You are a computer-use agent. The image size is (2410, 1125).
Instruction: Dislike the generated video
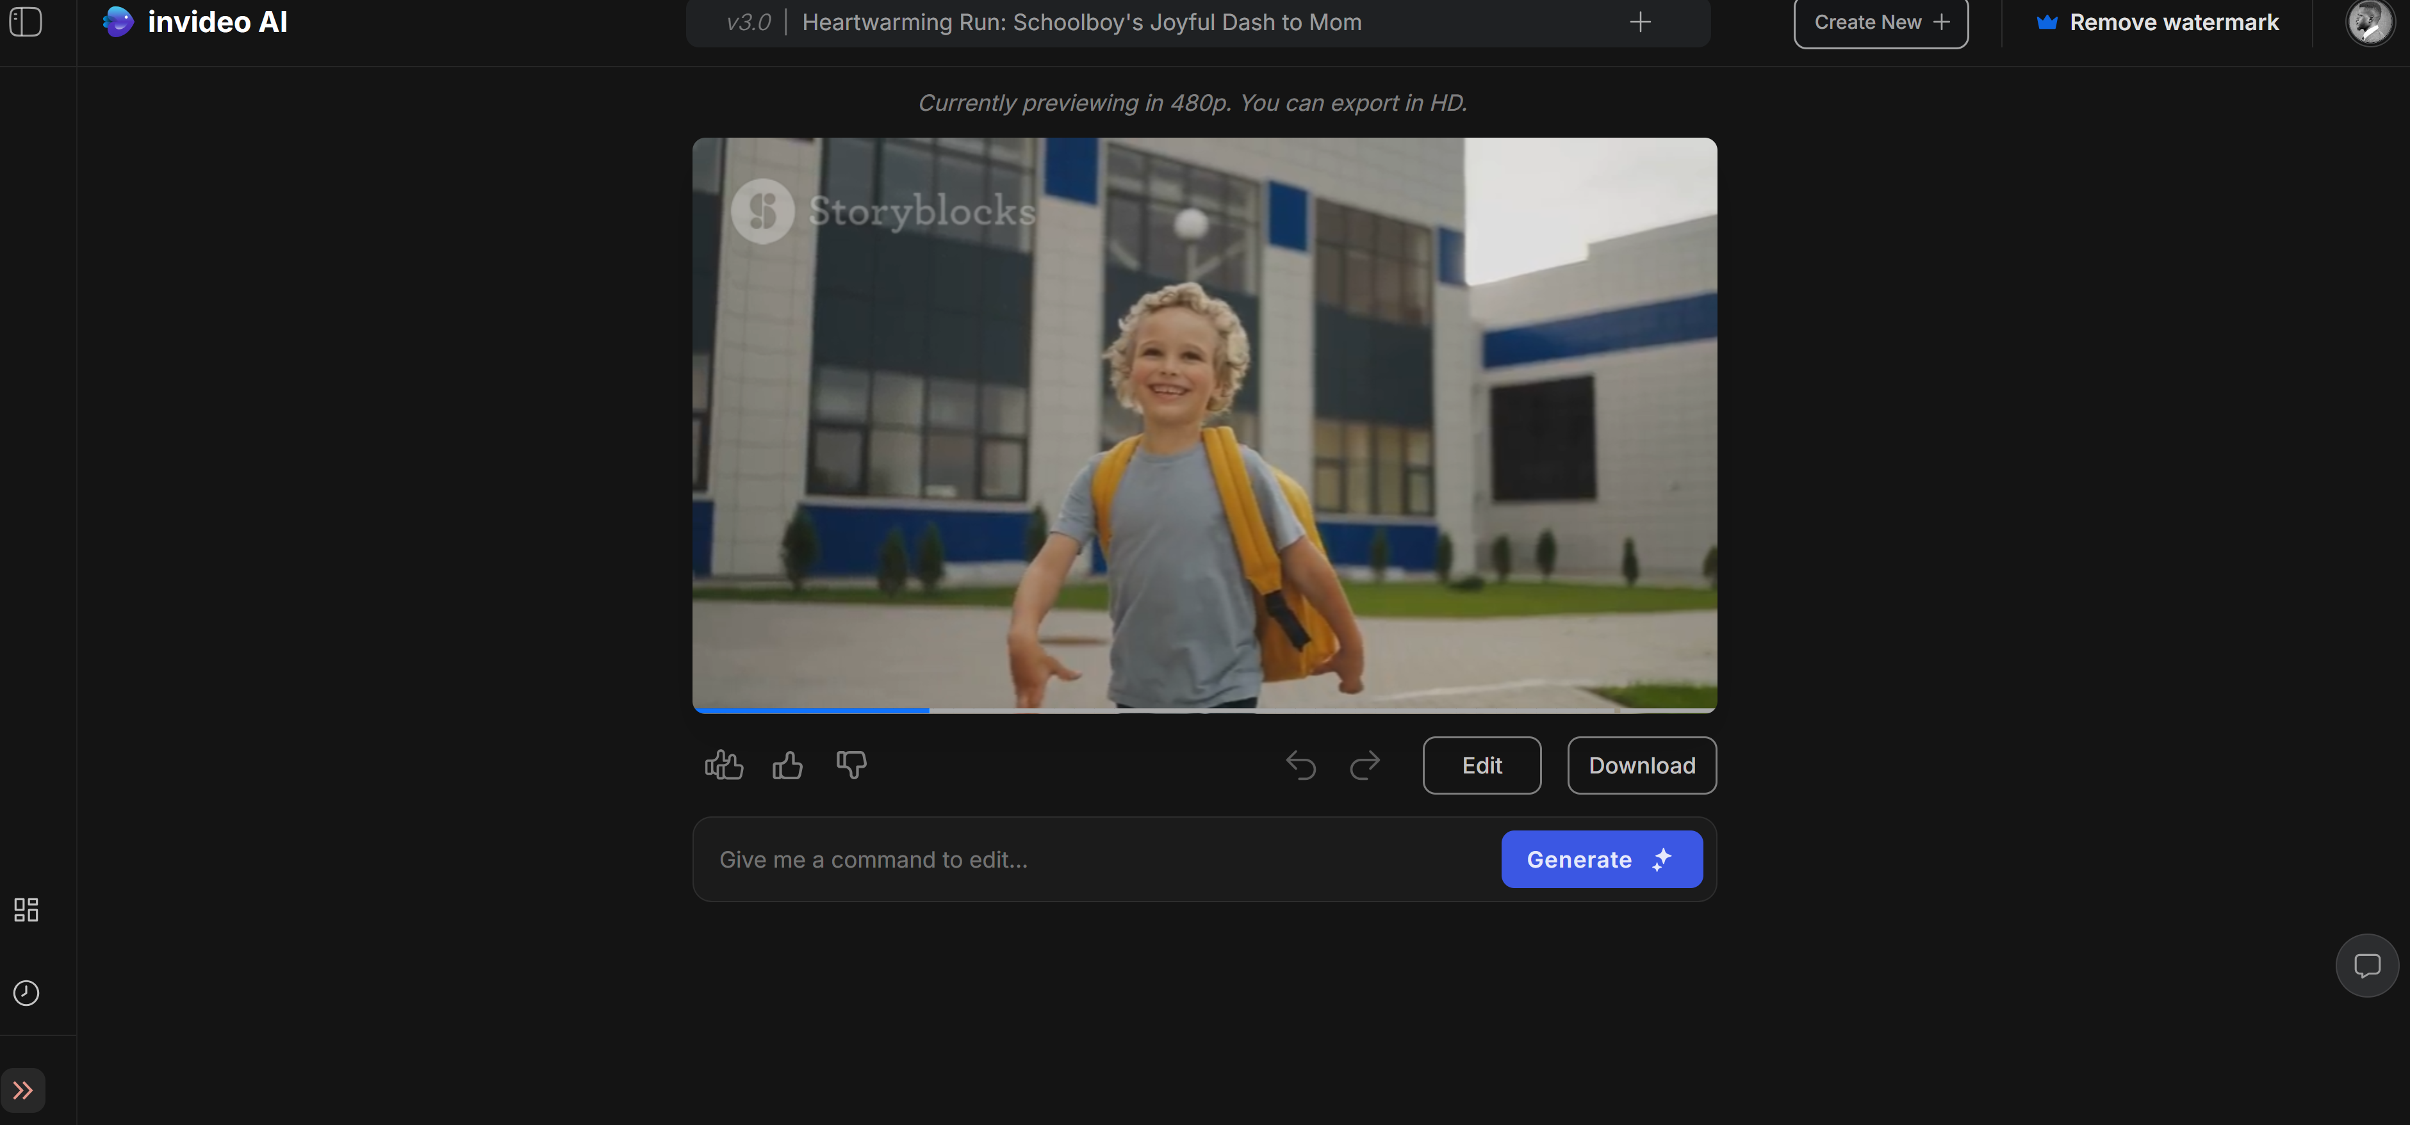point(851,765)
